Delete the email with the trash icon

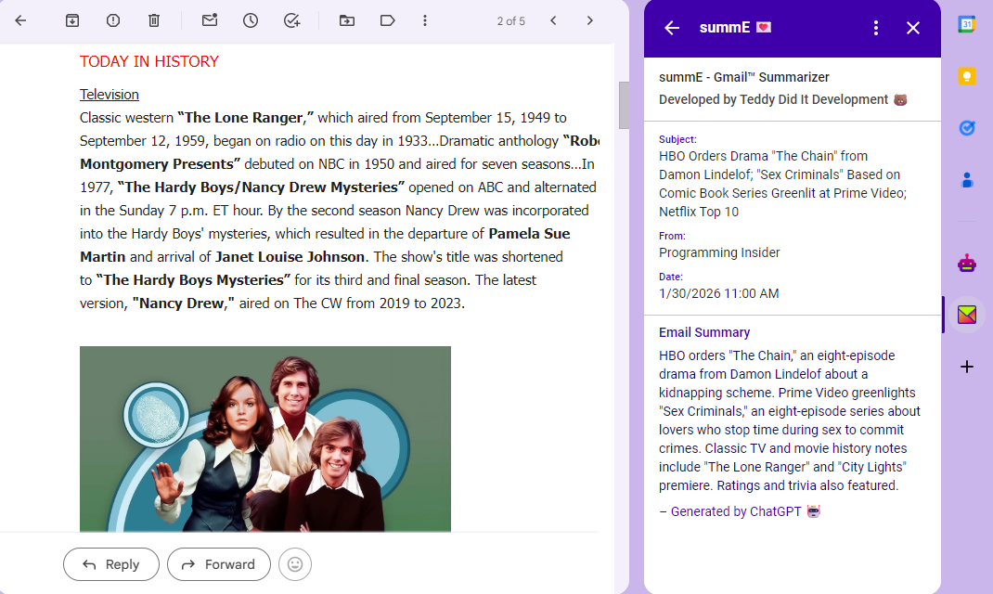pyautogui.click(x=154, y=20)
